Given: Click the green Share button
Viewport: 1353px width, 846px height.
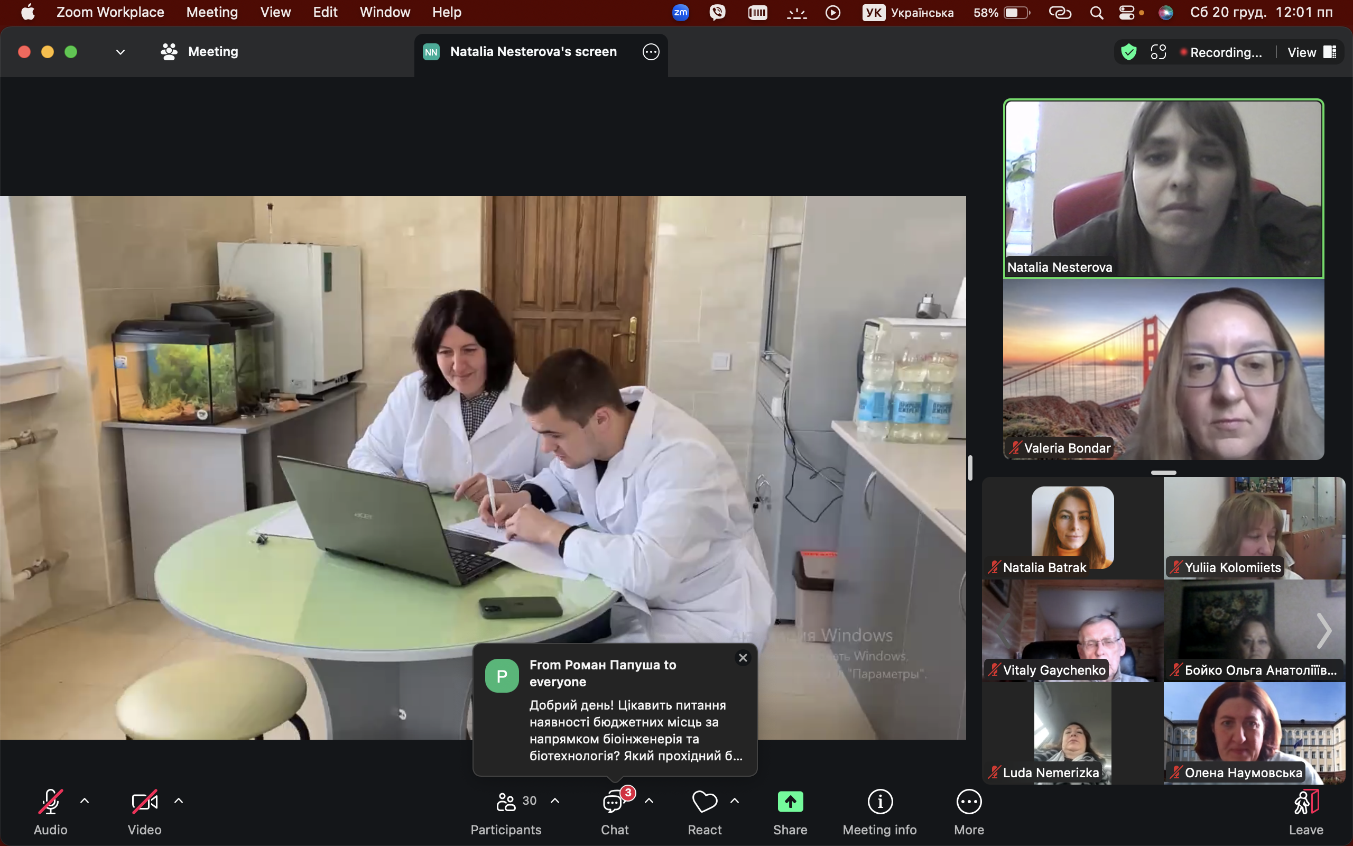Looking at the screenshot, I should pyautogui.click(x=790, y=802).
